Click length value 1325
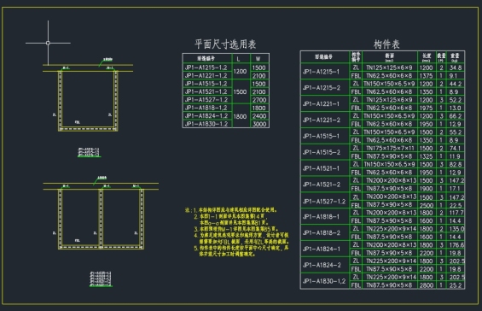The image size is (482, 311). (x=426, y=156)
